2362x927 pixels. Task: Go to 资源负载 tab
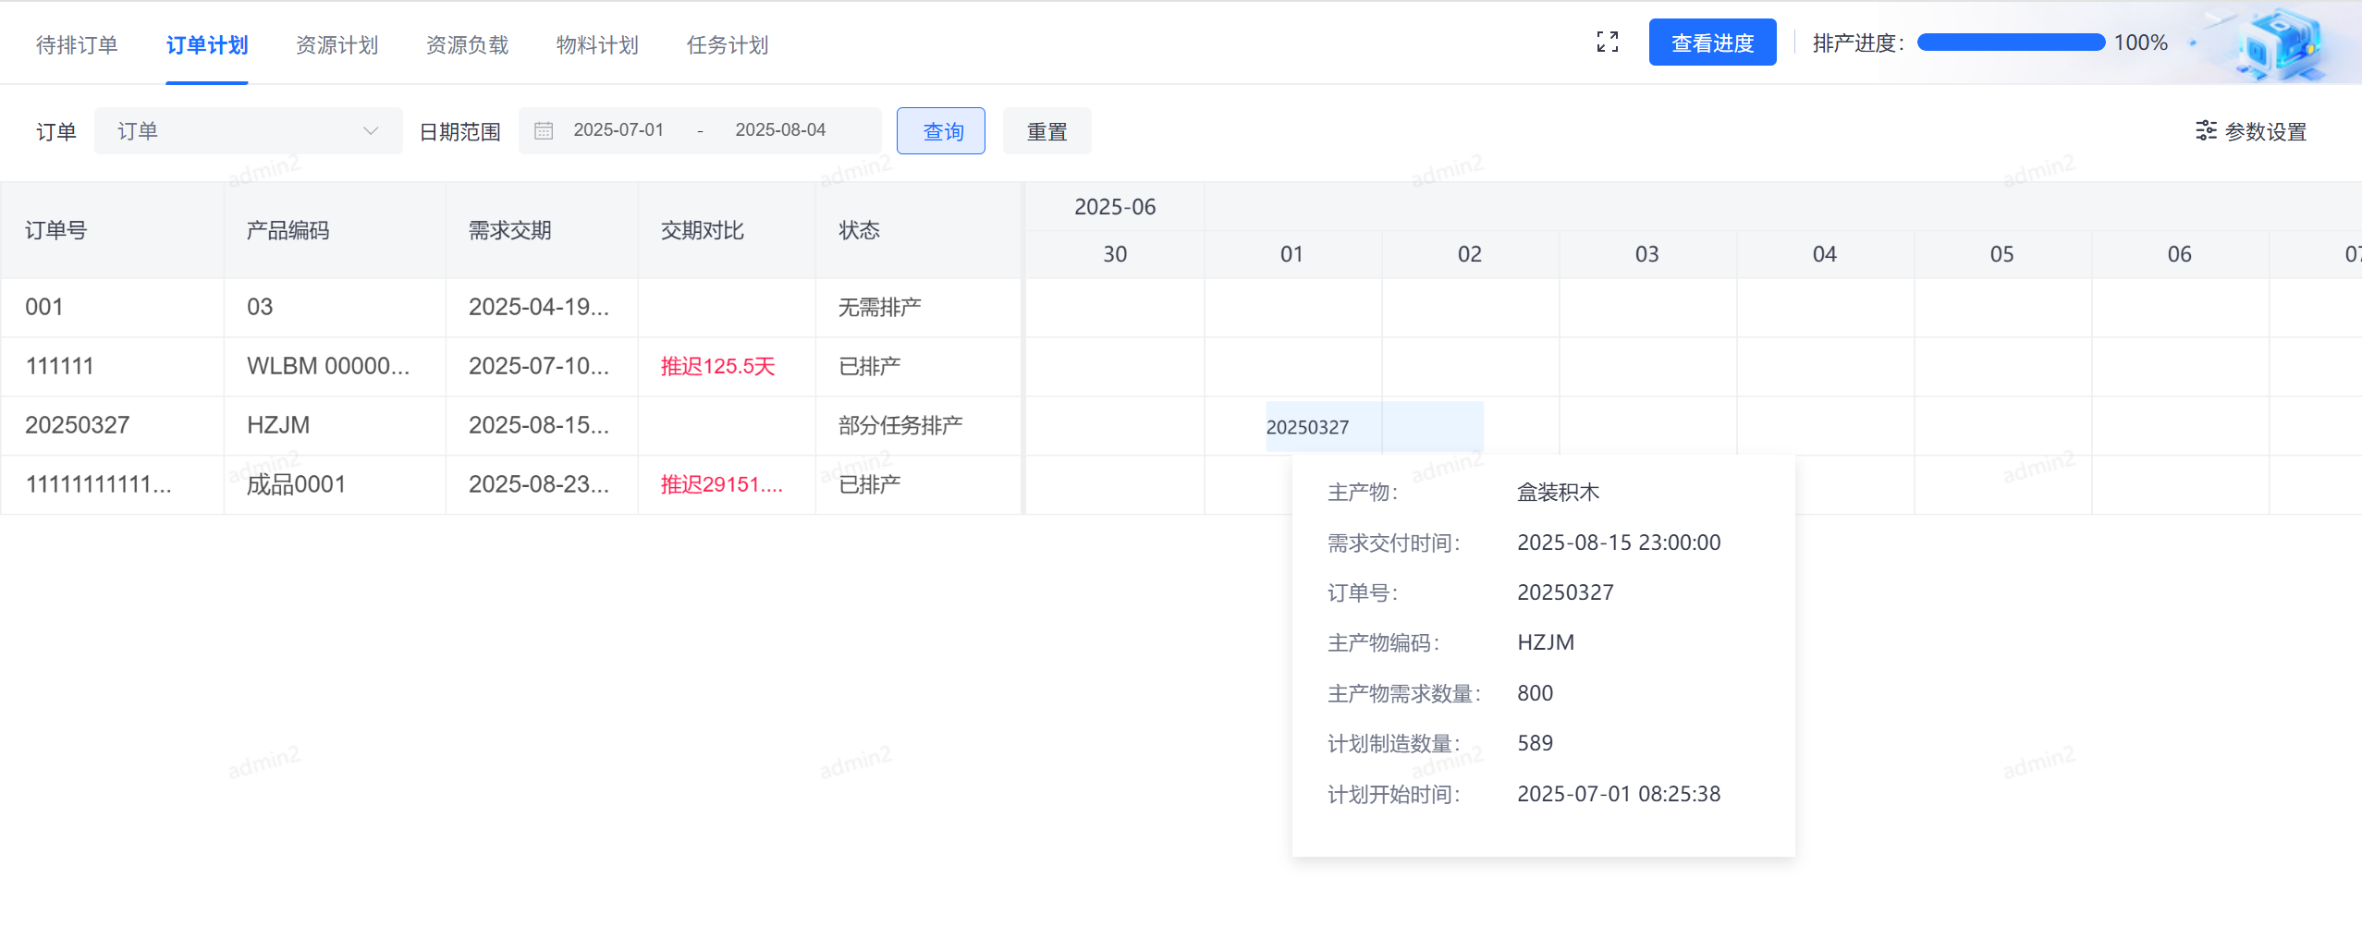(x=467, y=44)
